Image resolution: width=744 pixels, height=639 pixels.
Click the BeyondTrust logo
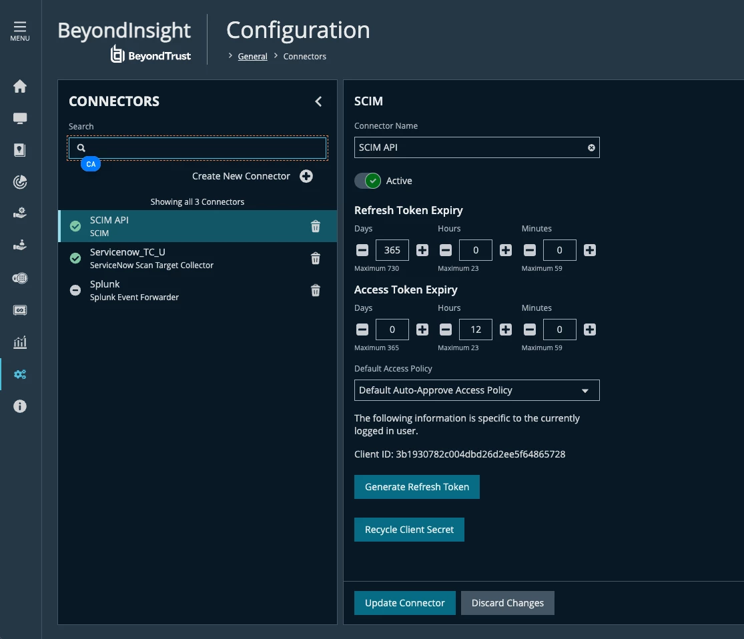click(150, 55)
